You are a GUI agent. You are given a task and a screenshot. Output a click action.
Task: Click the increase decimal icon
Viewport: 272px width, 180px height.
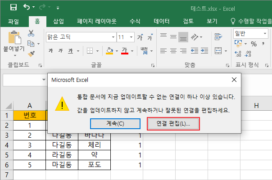(238, 54)
